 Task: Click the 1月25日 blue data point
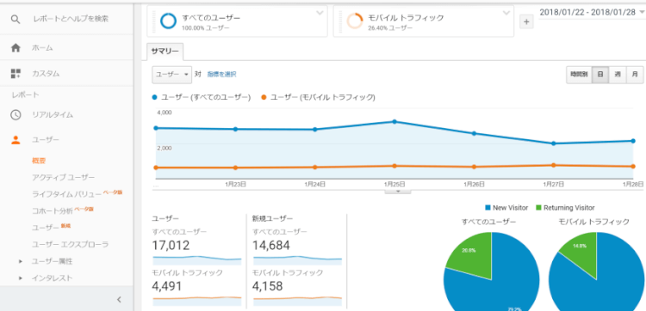(x=394, y=122)
